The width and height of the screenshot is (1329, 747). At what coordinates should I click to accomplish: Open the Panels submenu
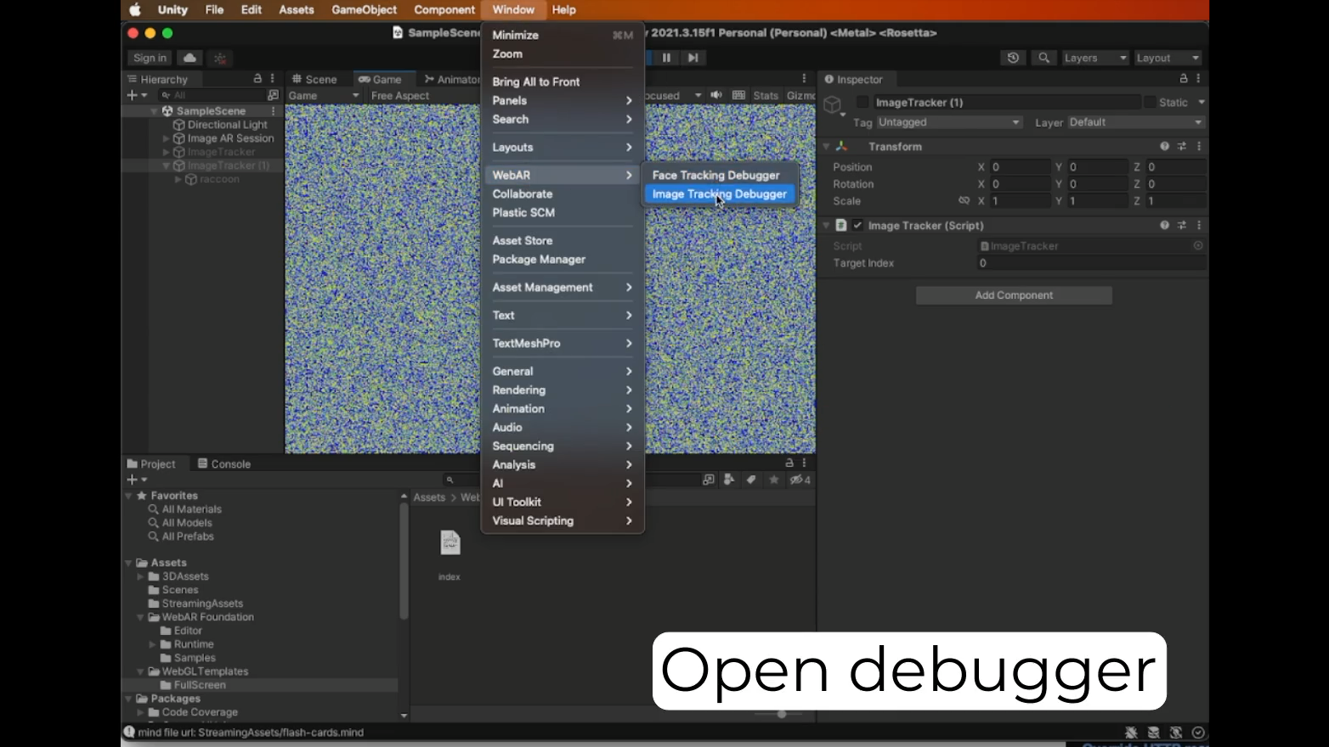[x=562, y=101]
